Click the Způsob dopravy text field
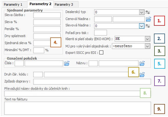The image size is (168, 117). click(92, 82)
